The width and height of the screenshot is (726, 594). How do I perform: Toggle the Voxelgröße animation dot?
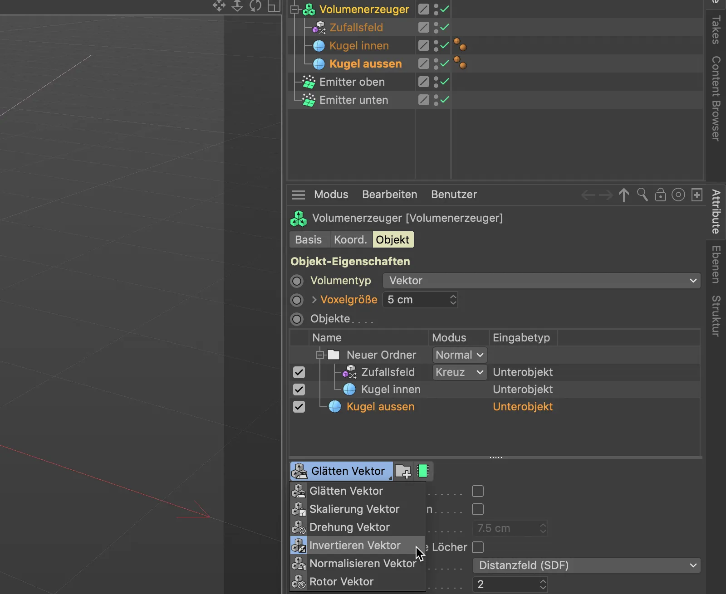297,300
